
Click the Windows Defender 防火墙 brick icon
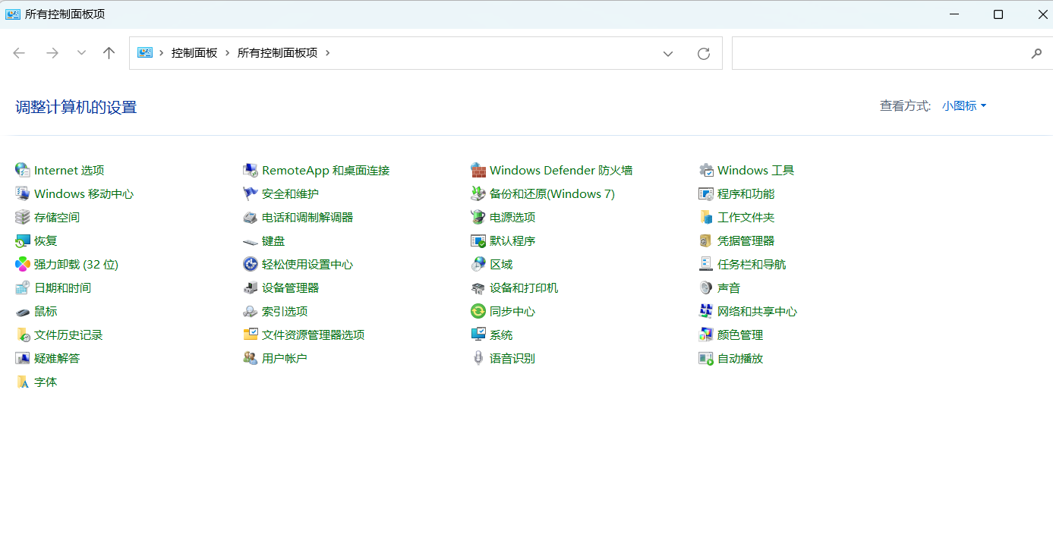tap(478, 170)
